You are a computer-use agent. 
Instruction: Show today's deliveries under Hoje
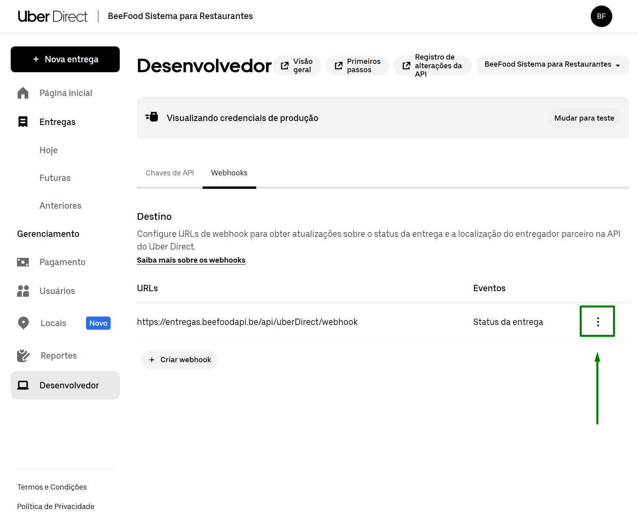[48, 150]
